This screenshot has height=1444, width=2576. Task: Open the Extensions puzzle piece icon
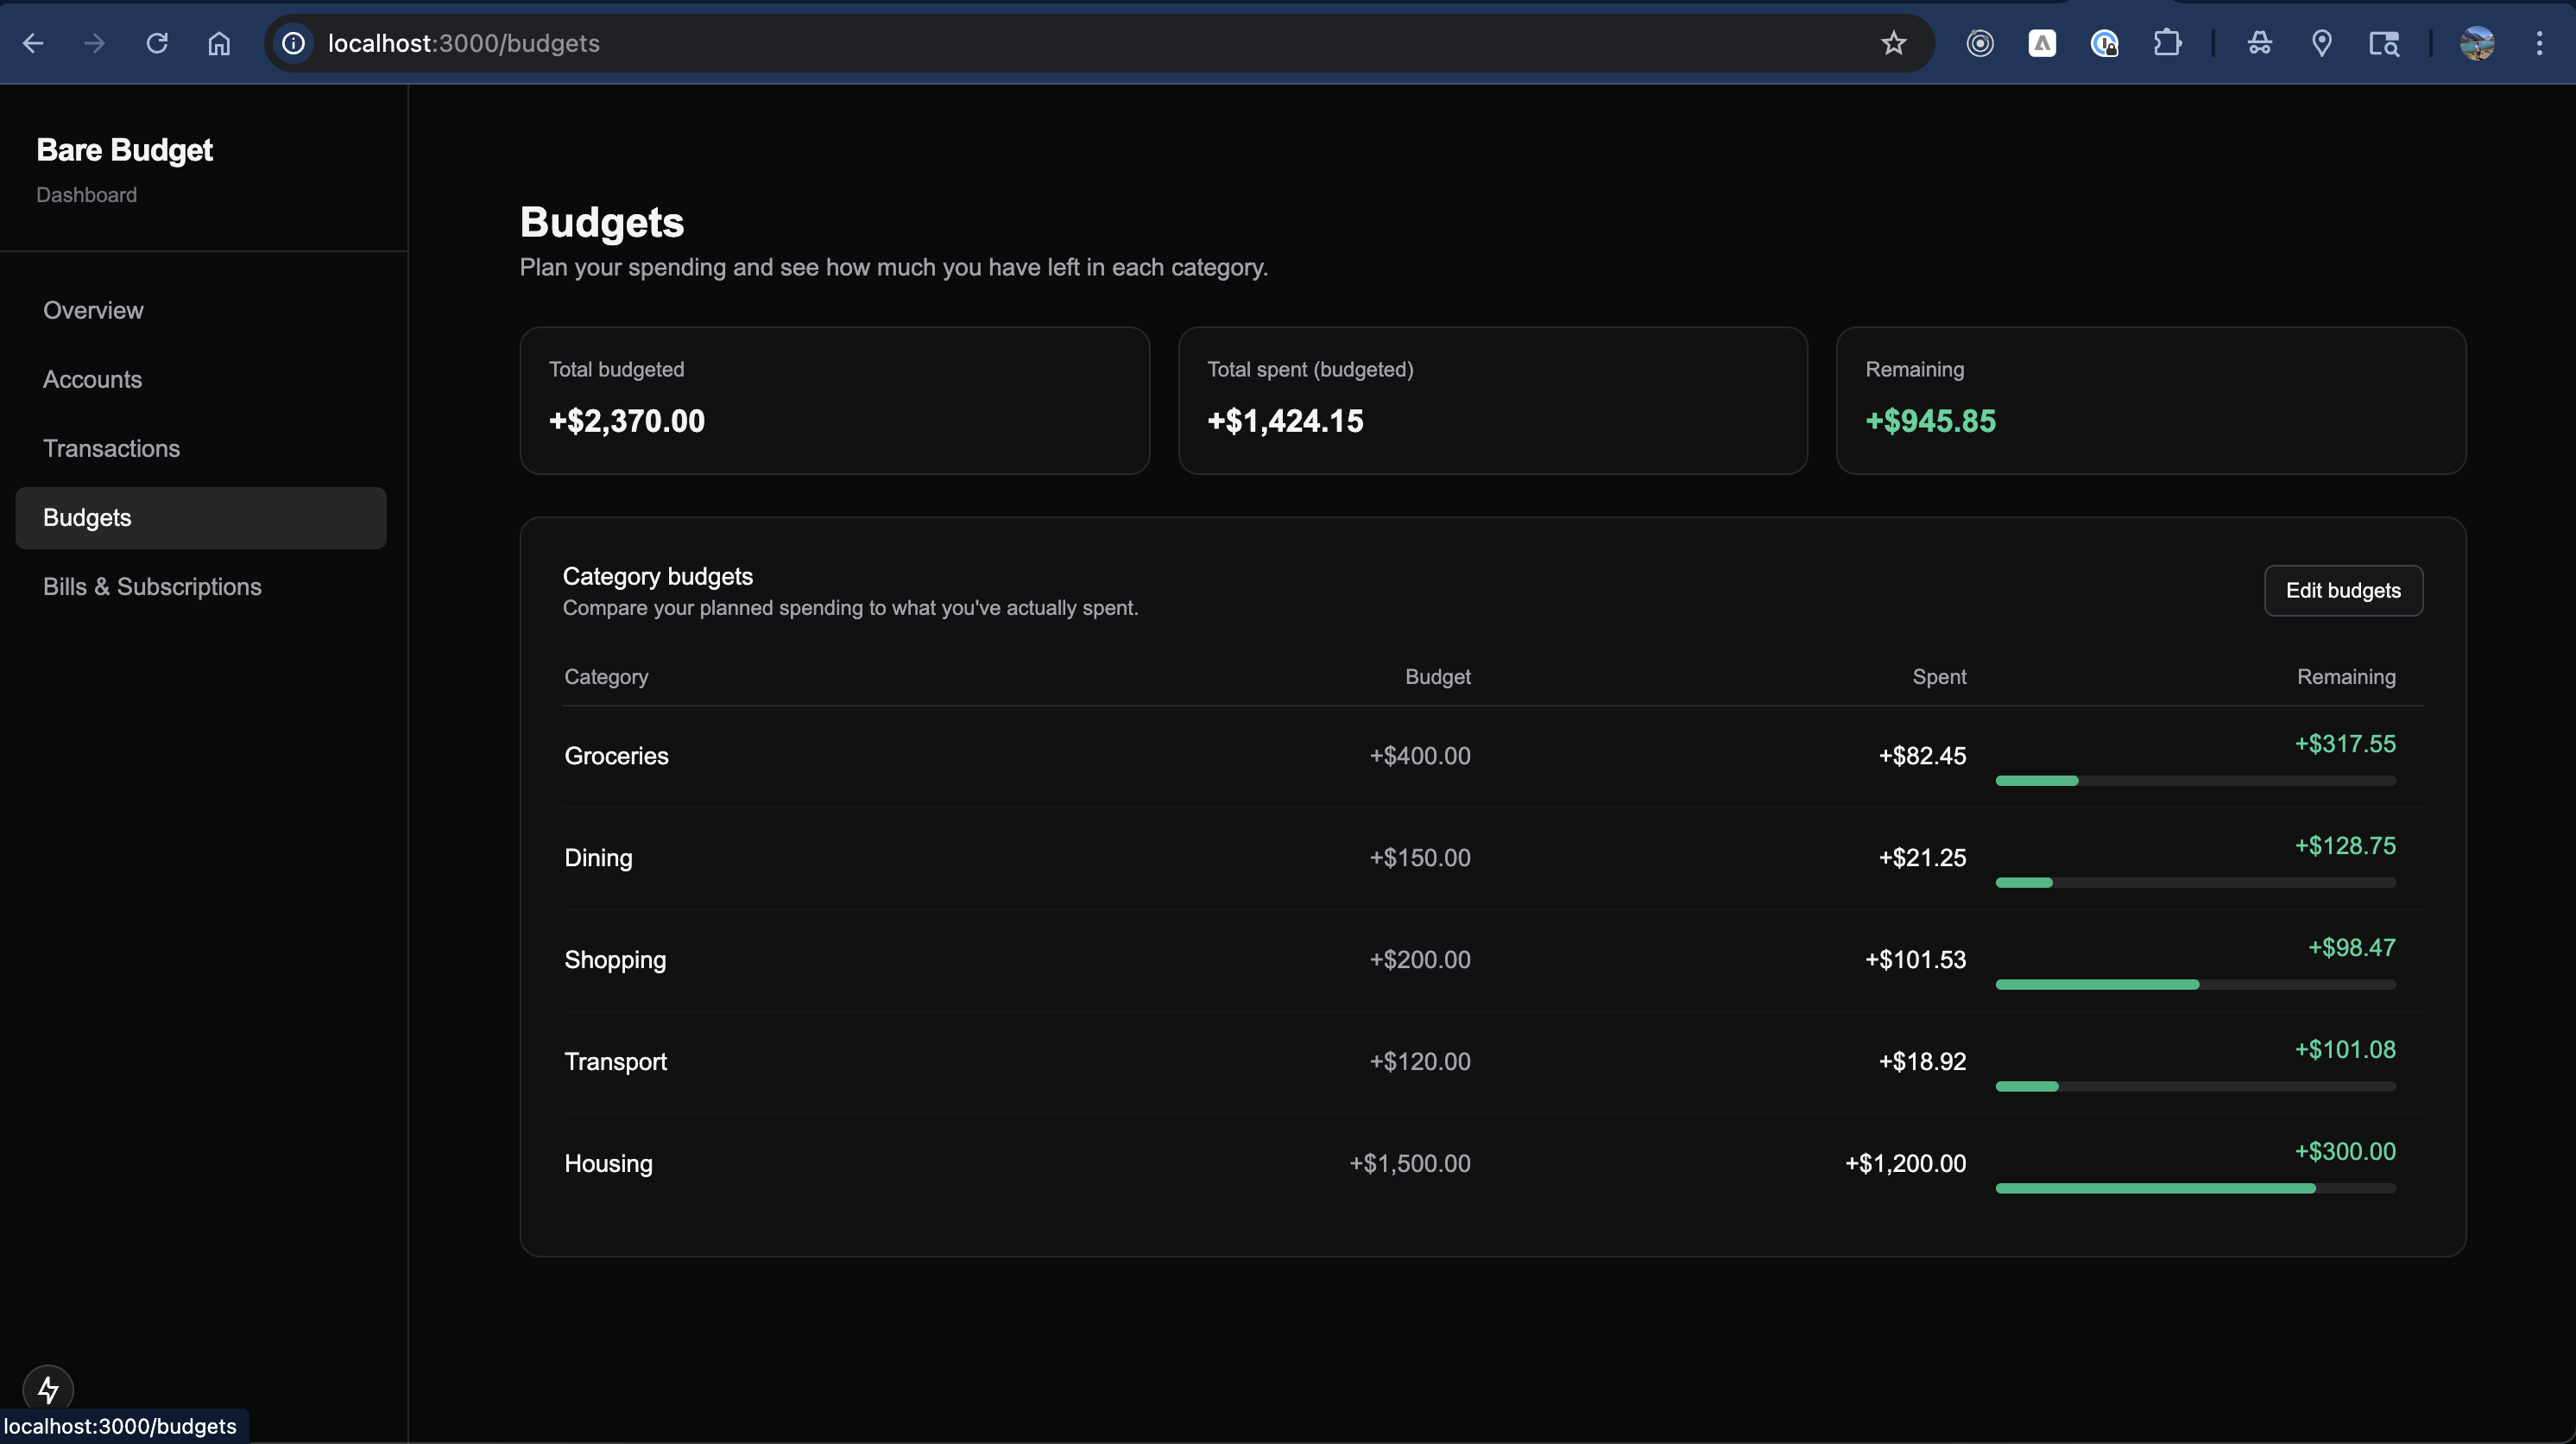pos(2167,43)
